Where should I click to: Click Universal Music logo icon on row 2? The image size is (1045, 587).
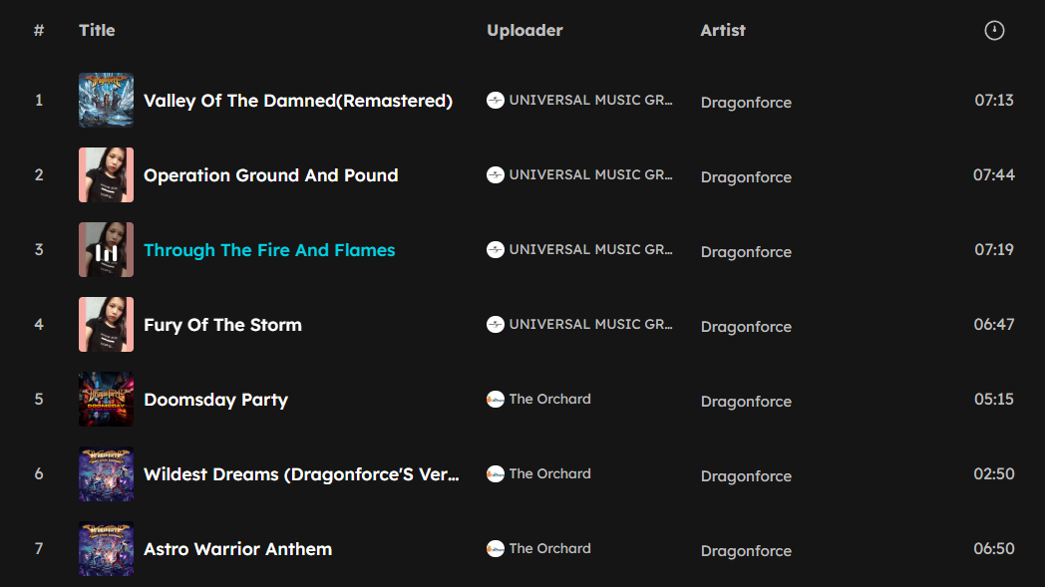tap(496, 174)
